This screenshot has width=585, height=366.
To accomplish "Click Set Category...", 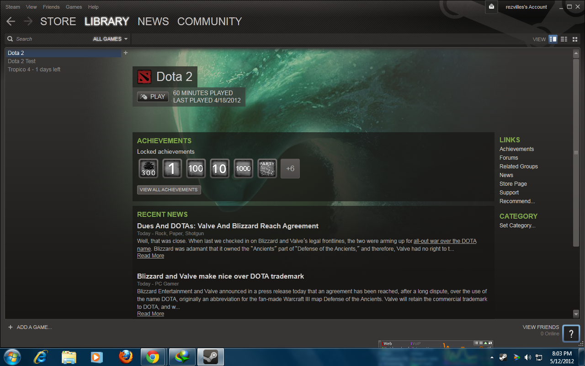I will 517,226.
